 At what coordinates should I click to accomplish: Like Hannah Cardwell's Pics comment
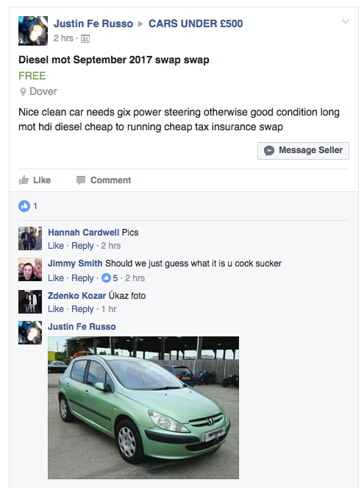coord(56,246)
